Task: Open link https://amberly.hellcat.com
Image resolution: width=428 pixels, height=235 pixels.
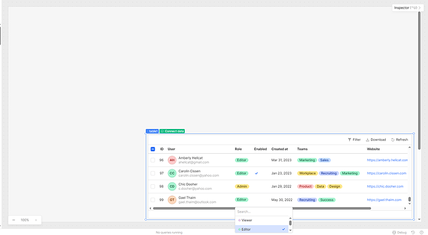Action: (387, 160)
